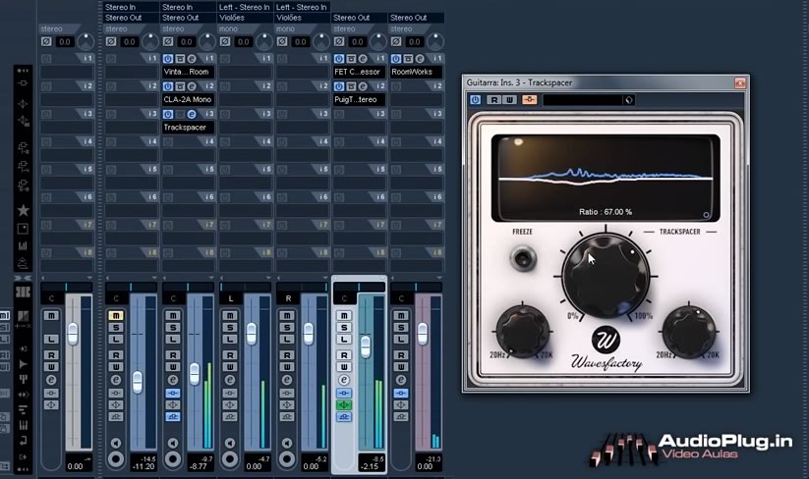Open the PuigT...tereo insert slot menu
The image size is (809, 479).
(359, 99)
